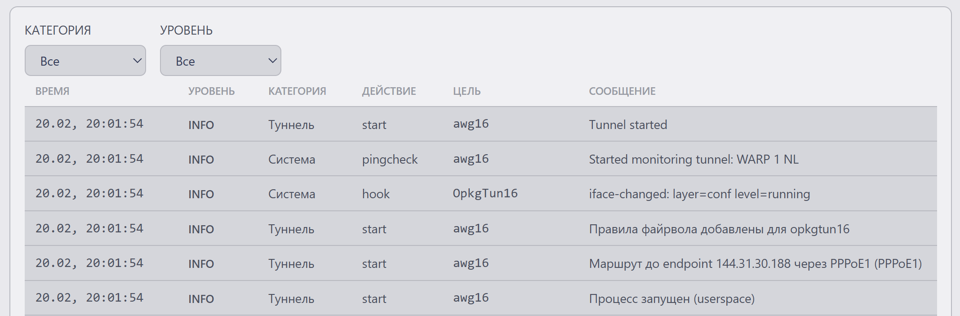
Task: Open the Категория filter dropdown
Action: (85, 61)
